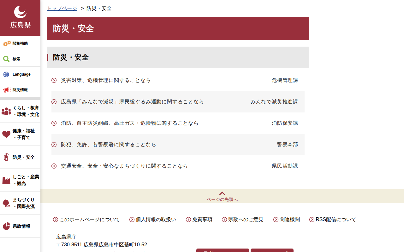404x252 pixels.
Task: Open 広島県「みんなで減災」県民総ぐるみ運動 link
Action: click(132, 102)
